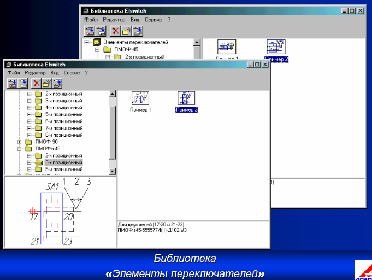This screenshot has height=280, width=372.
Task: Click the tree scroll up arrow in back window
Action: [197, 42]
